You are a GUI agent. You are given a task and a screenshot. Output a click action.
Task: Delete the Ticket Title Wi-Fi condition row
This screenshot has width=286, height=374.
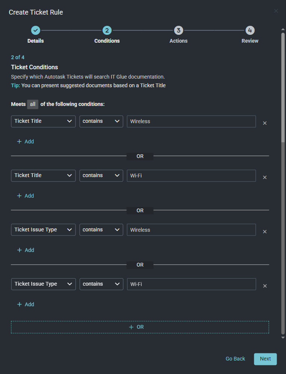265,177
